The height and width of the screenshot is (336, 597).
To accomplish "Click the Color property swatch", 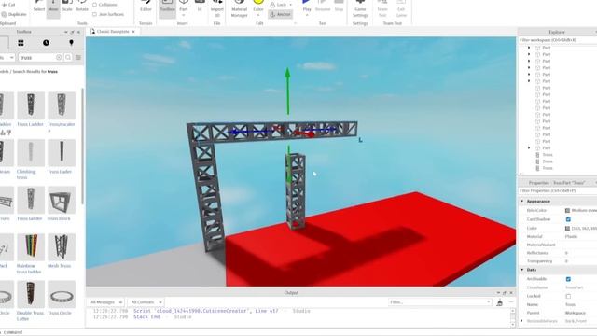I will pos(567,228).
